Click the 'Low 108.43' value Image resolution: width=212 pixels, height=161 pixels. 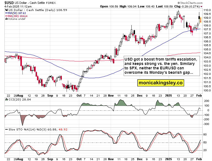(x=146, y=6)
